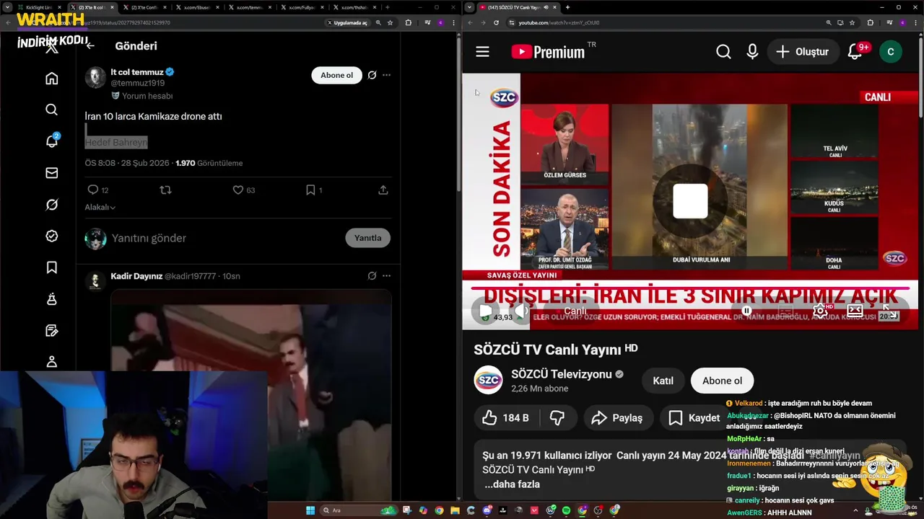This screenshot has width=924, height=519.
Task: Open the X Explore search icon in sidebar
Action: 51,110
